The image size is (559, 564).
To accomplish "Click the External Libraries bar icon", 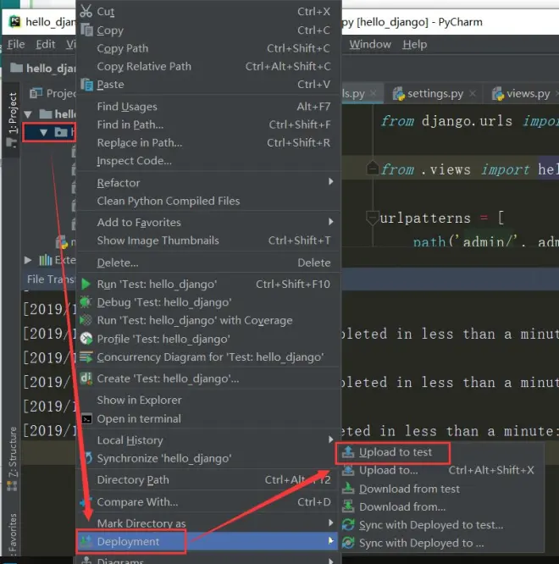I will tap(46, 260).
